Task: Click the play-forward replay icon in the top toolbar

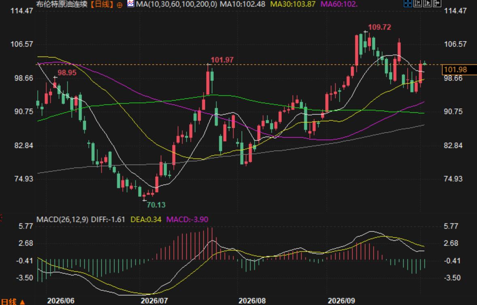Action: (x=427, y=3)
